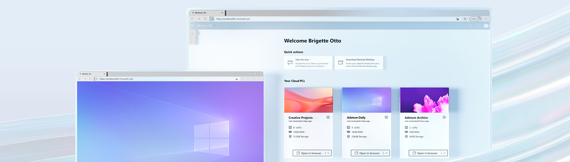Click the favorites star in back browser

(x=457, y=19)
